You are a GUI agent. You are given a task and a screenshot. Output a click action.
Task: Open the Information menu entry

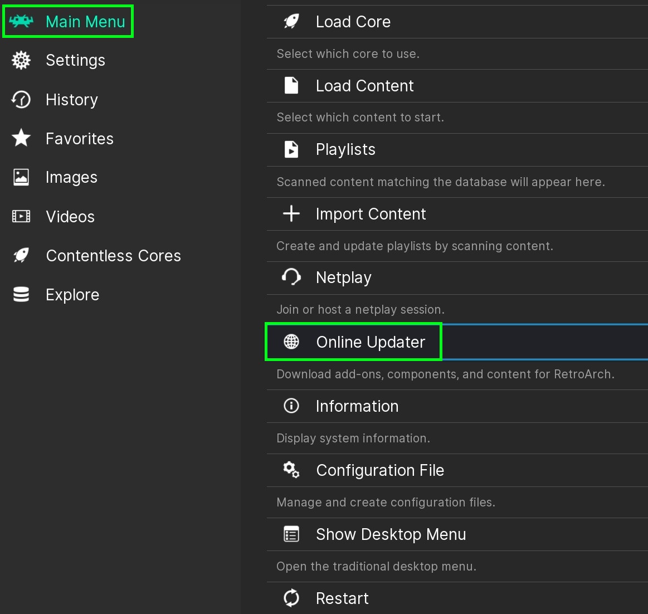357,406
